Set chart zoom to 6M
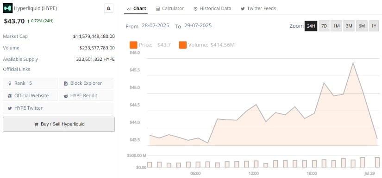The width and height of the screenshot is (382, 178). coord(362,26)
